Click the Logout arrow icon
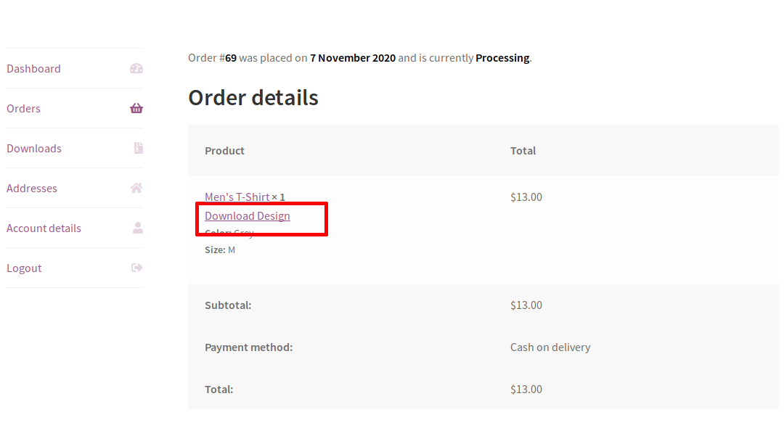 tap(137, 268)
